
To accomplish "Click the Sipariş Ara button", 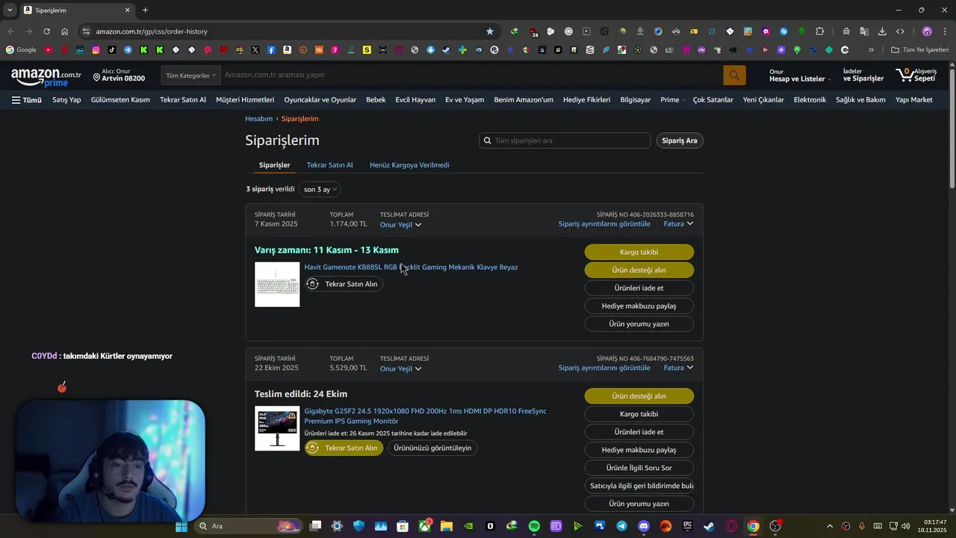I will coord(679,140).
